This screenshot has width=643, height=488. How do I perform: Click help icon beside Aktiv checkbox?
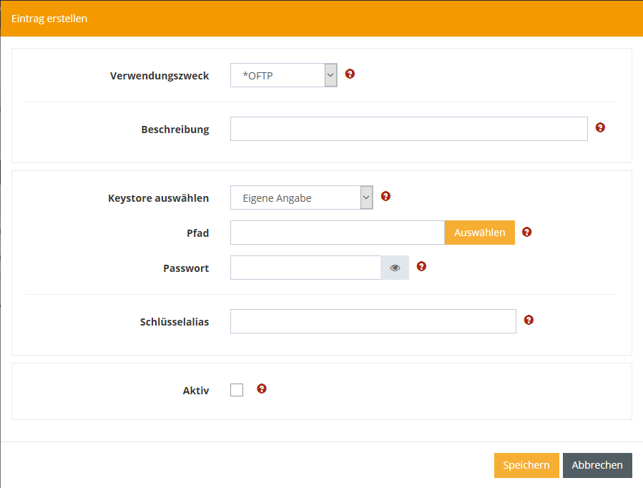click(x=262, y=389)
